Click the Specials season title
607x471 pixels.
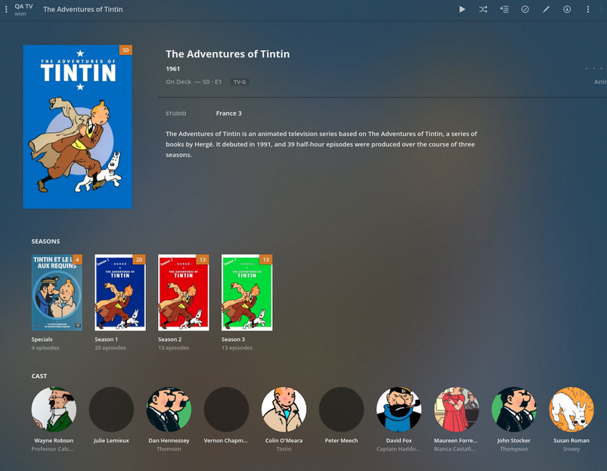pyautogui.click(x=42, y=339)
